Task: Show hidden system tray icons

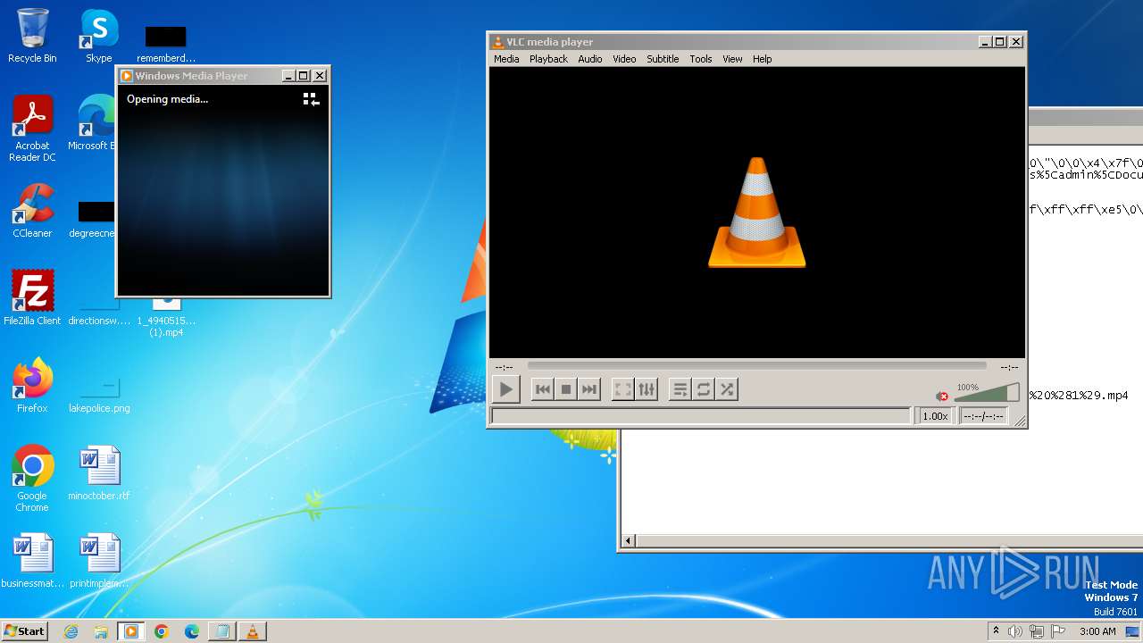Action: tap(996, 631)
